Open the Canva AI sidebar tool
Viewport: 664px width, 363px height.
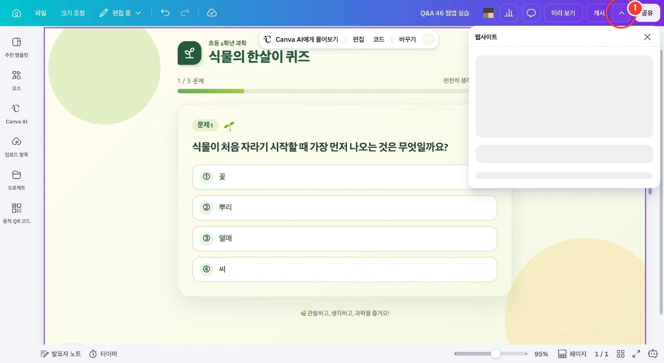pos(17,114)
